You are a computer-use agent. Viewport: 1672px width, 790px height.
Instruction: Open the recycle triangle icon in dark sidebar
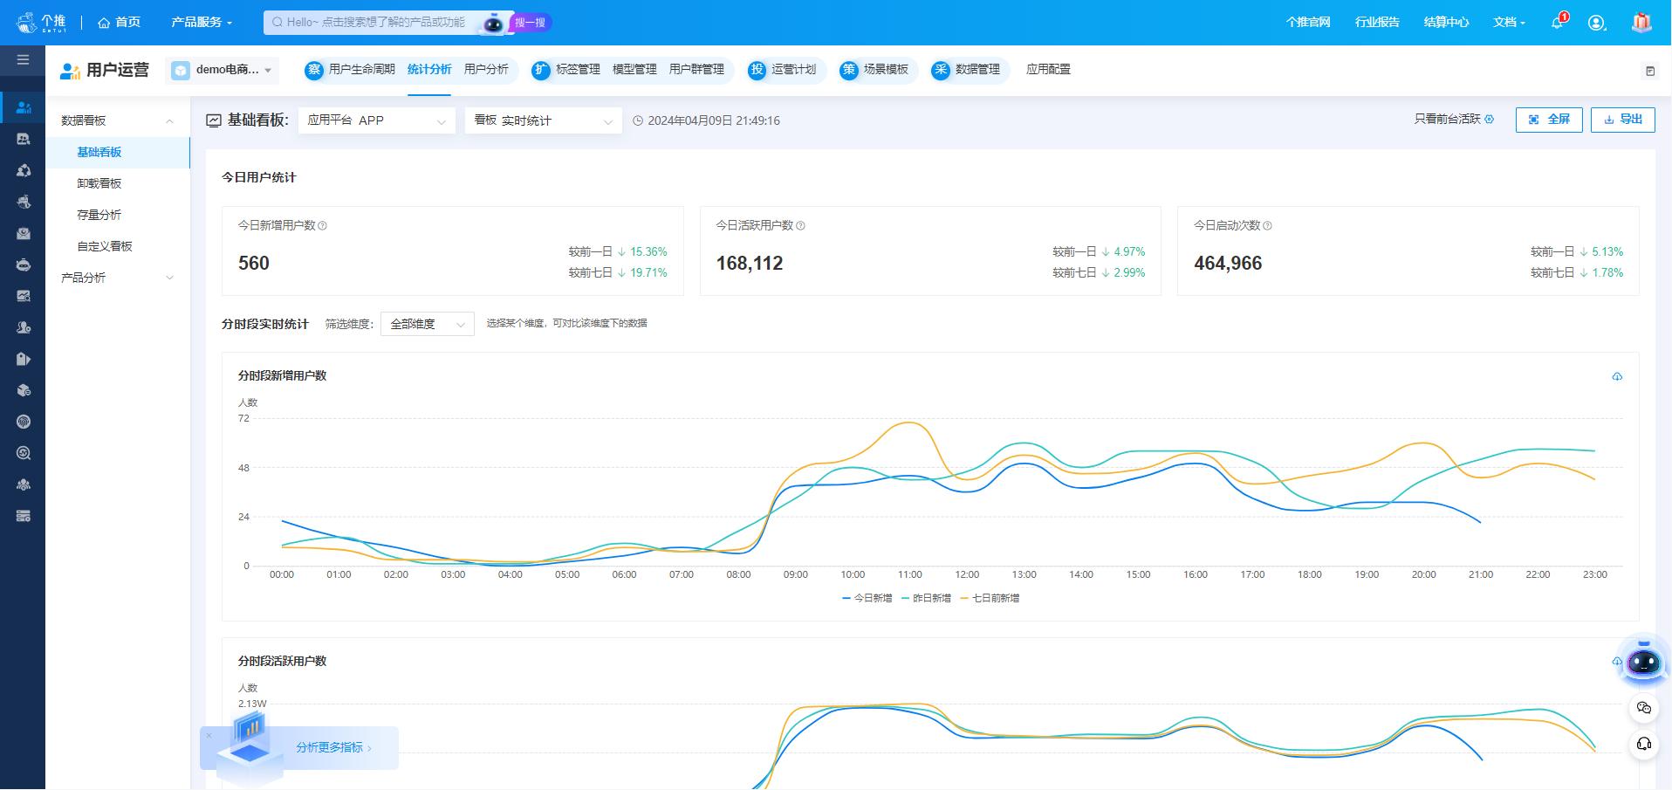click(24, 170)
